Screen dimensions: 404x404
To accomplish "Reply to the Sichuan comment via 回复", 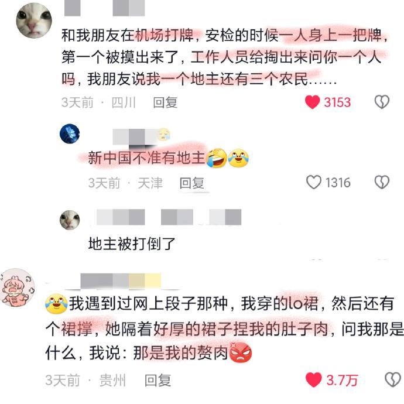I will pyautogui.click(x=165, y=102).
